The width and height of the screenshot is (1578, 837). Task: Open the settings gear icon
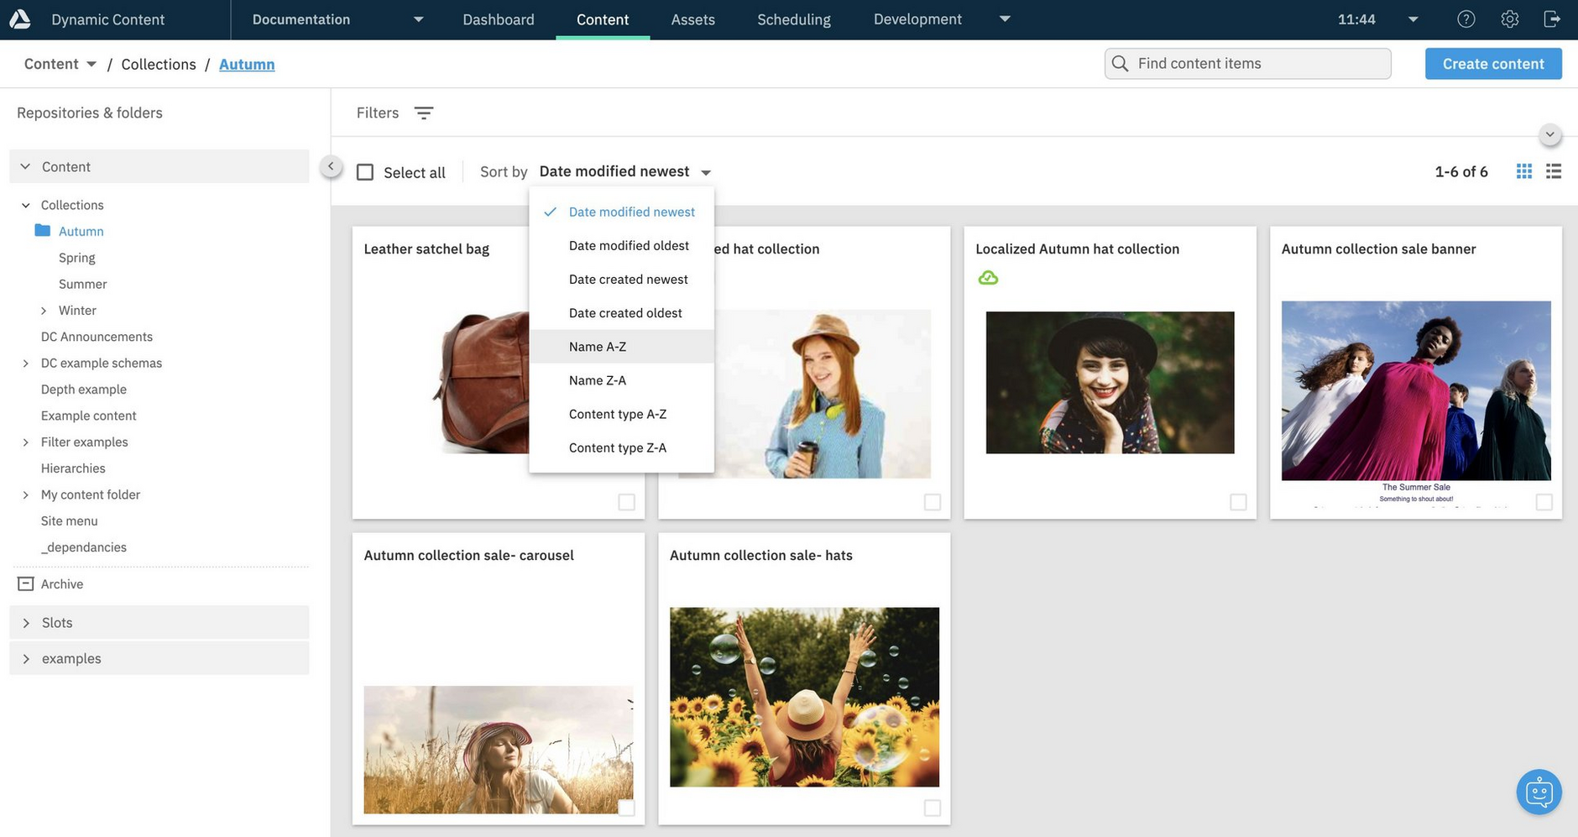point(1509,18)
